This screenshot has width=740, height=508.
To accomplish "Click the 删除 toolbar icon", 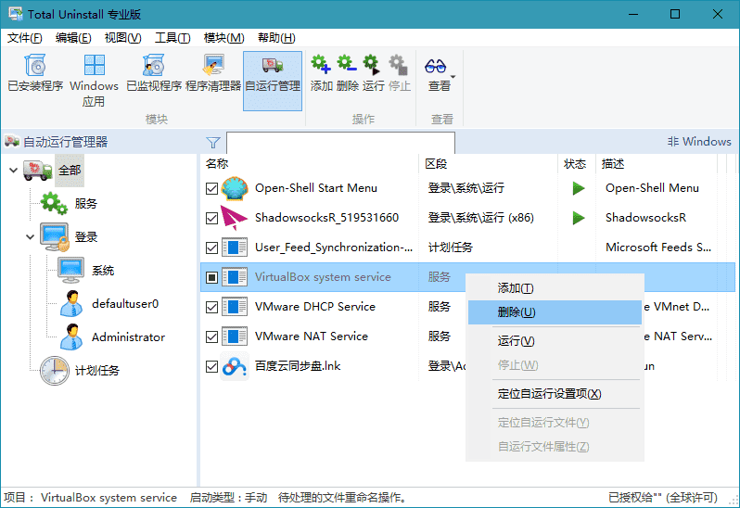I will (347, 73).
